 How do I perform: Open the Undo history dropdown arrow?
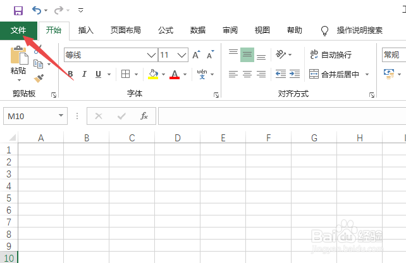(x=46, y=10)
